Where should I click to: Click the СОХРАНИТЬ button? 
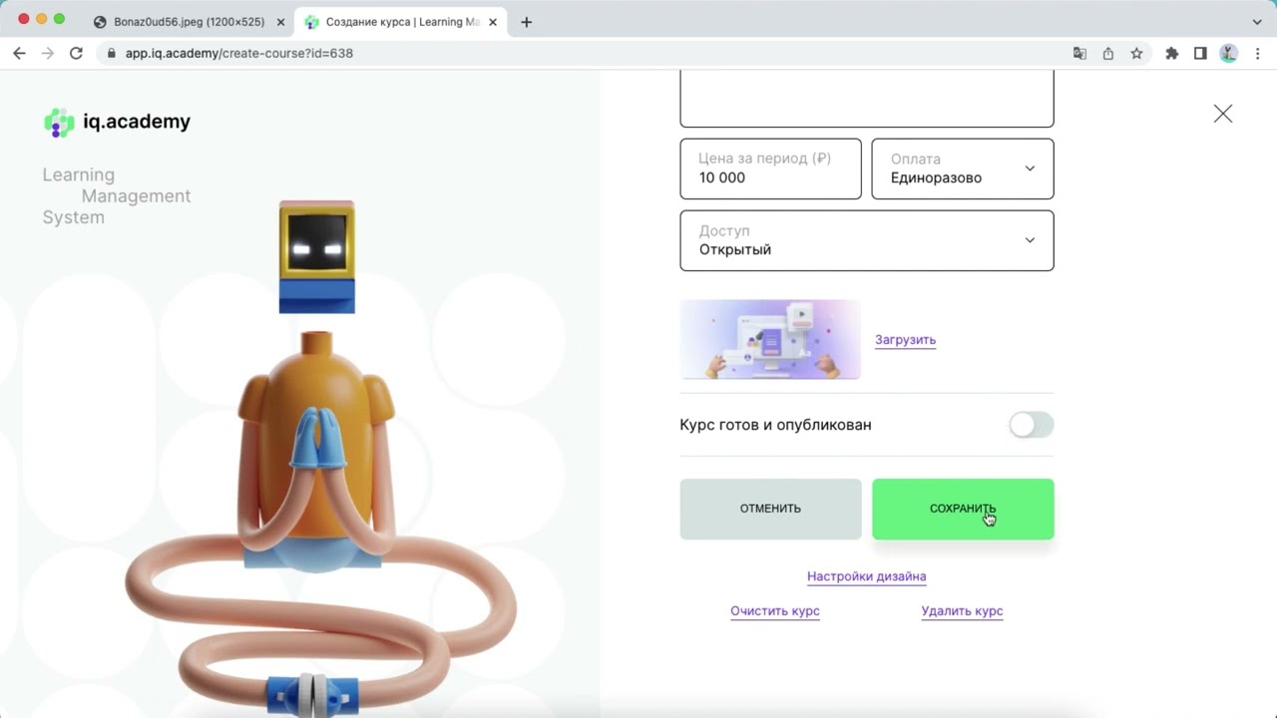point(963,509)
